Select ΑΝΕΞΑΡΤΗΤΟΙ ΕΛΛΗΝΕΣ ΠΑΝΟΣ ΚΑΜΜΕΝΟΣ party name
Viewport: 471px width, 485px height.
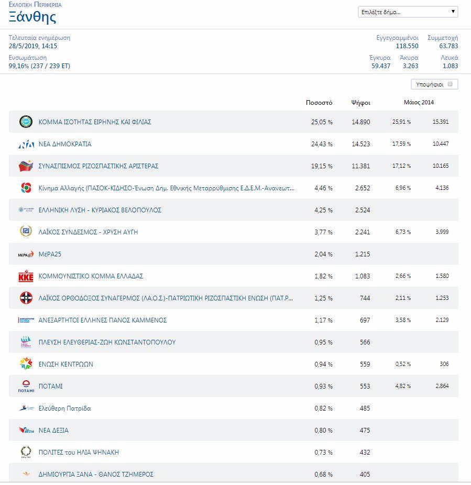pyautogui.click(x=103, y=320)
